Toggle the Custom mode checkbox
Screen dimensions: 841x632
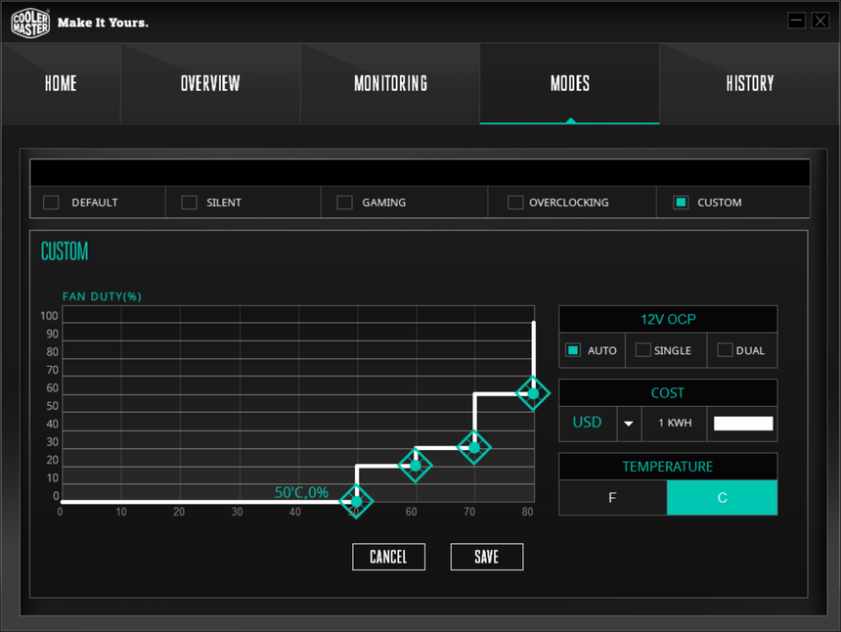point(681,203)
